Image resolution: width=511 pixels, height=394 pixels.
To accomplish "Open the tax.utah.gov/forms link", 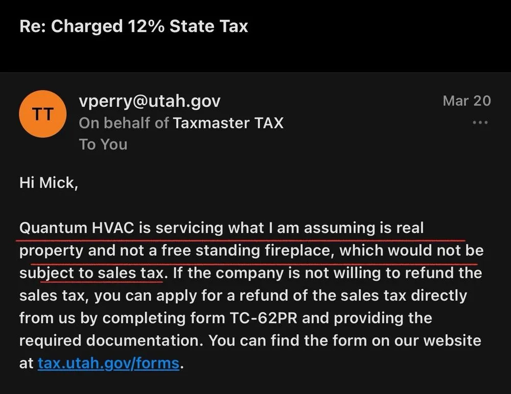I will (x=108, y=363).
